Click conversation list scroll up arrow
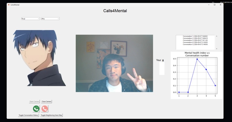Viewport: 232px width, 122px height. (x=217, y=36)
